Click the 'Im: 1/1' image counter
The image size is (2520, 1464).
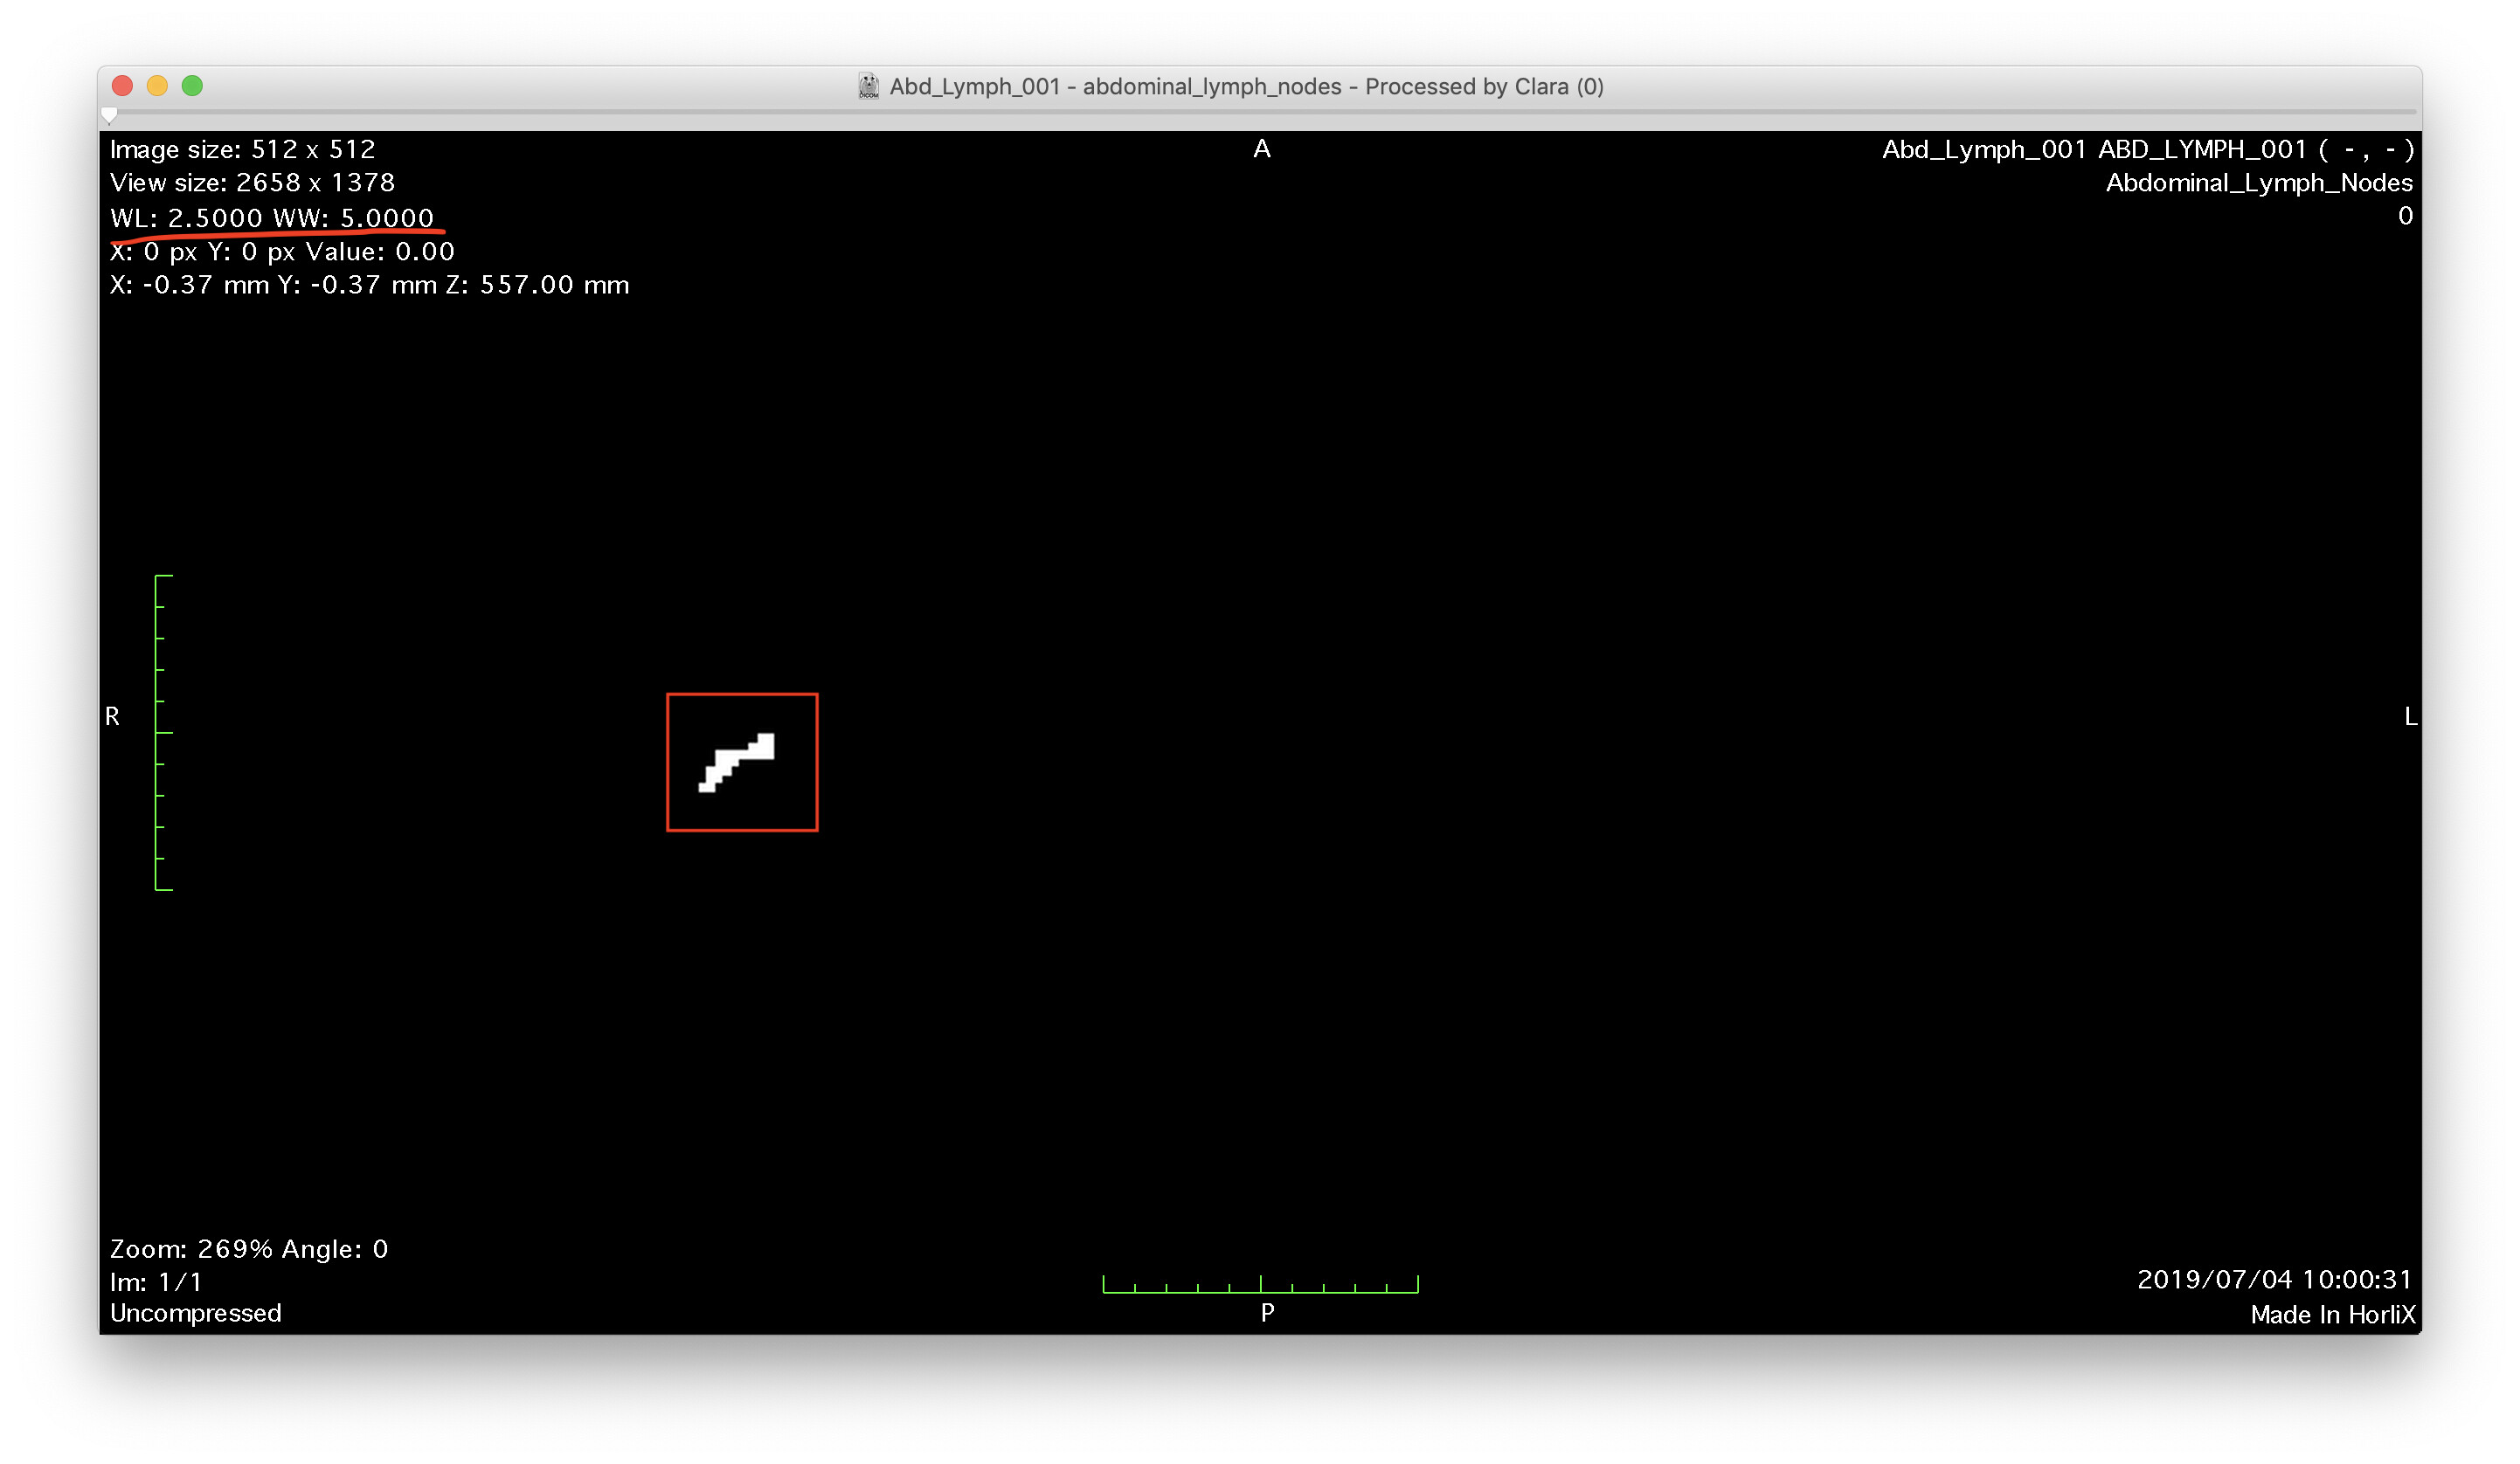[156, 1282]
